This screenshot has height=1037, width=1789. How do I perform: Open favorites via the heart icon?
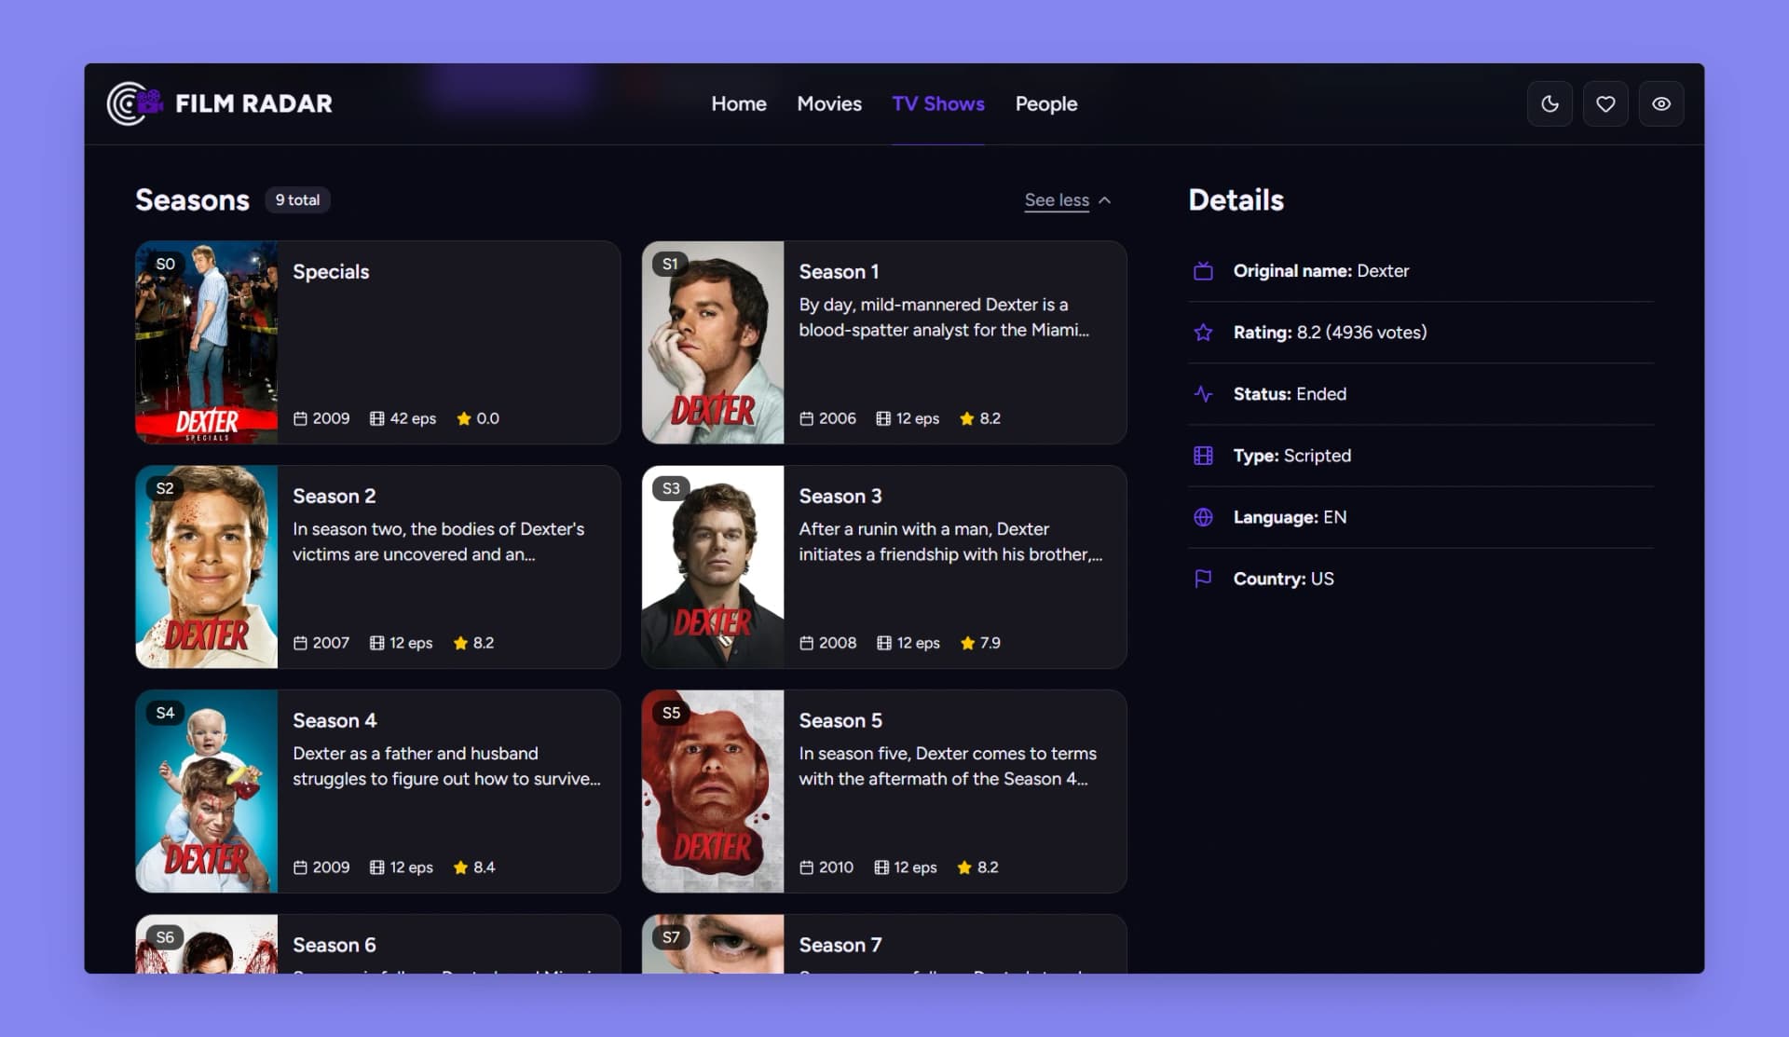click(x=1605, y=103)
